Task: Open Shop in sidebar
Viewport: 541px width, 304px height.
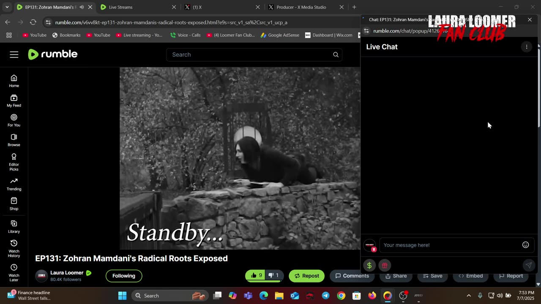Action: (x=14, y=204)
